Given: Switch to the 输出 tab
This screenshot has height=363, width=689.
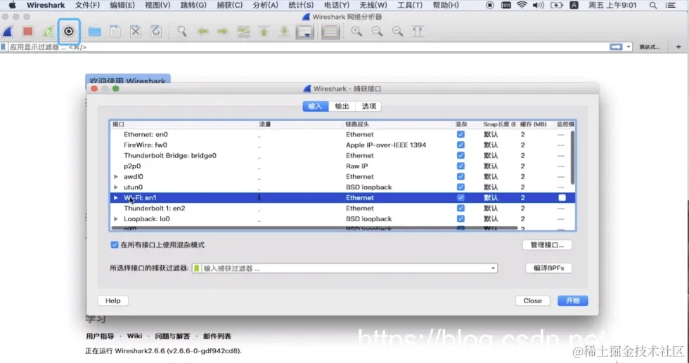Looking at the screenshot, I should [342, 106].
